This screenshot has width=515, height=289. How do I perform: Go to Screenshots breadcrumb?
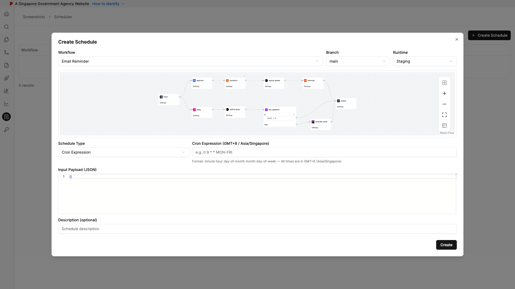click(x=34, y=17)
